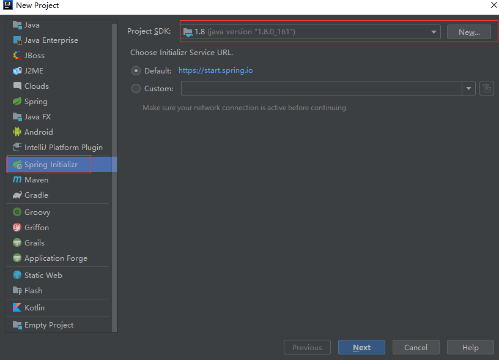Click the SDK folder icon in combo box

188,32
